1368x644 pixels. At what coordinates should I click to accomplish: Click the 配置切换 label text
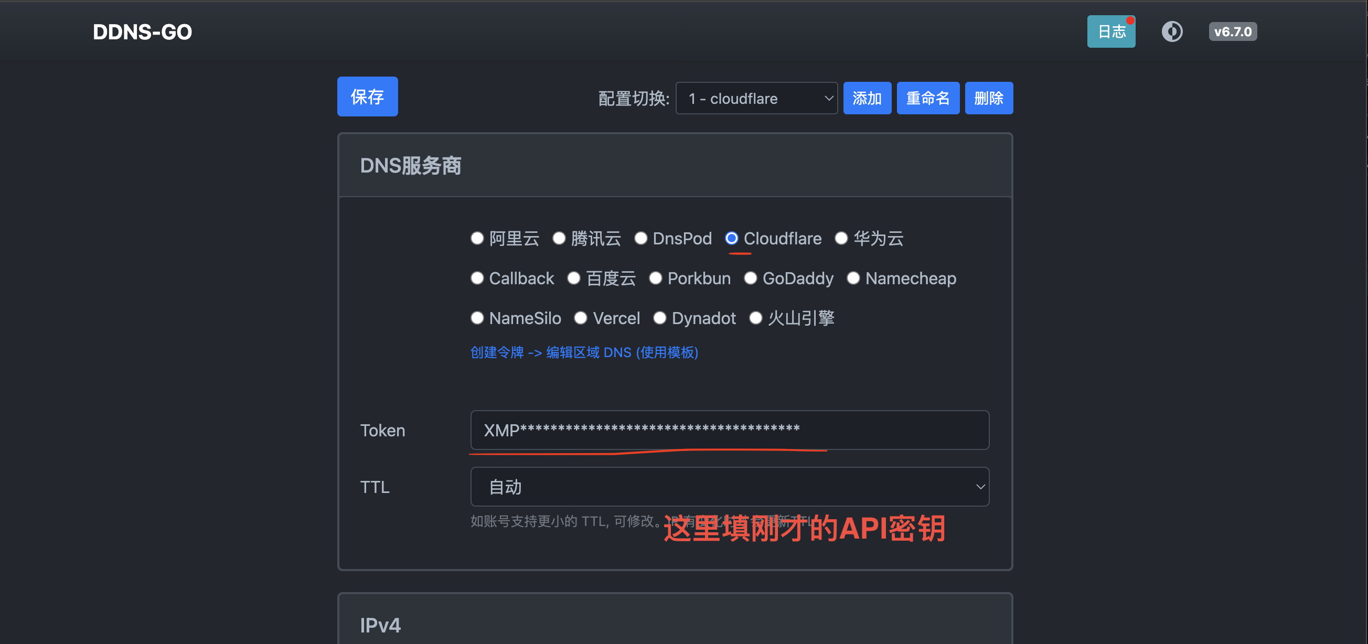(x=634, y=99)
